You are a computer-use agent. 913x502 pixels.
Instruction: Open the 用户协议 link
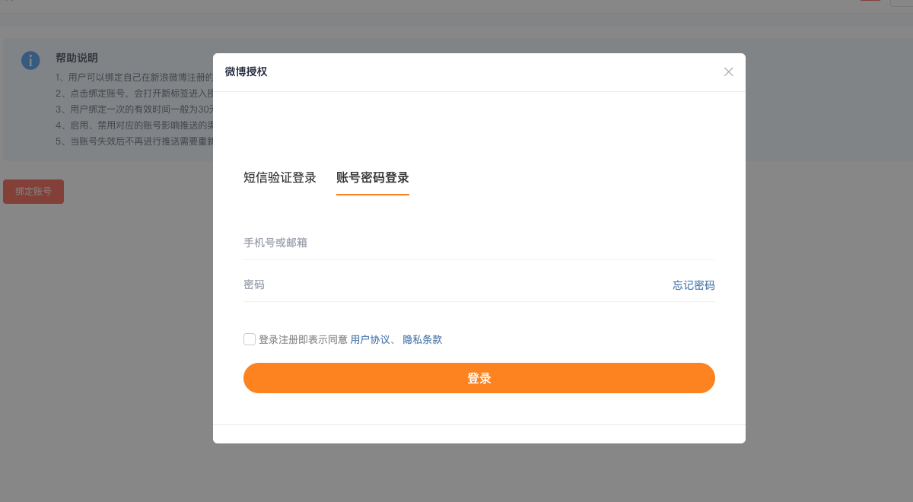[370, 339]
